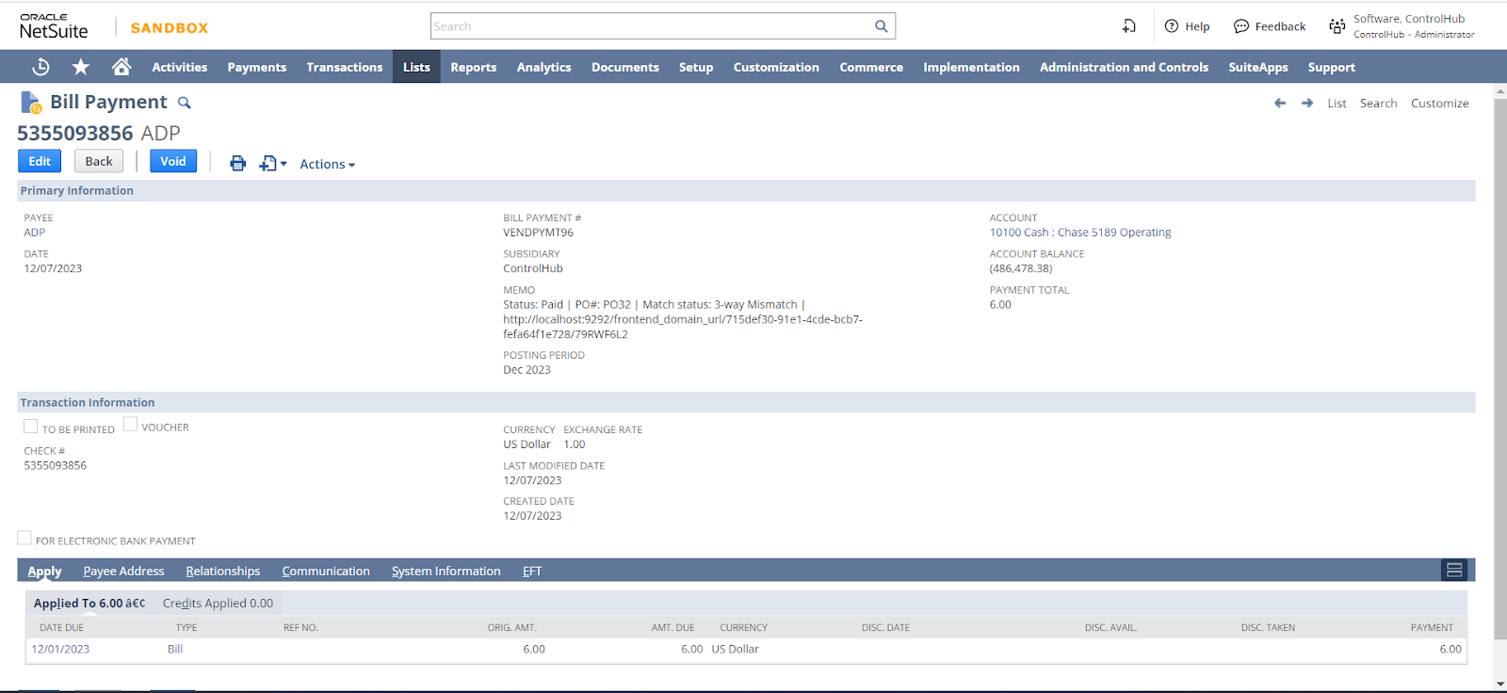Viewport: 1507px width, 693px height.
Task: Open the ADP payee link
Action: click(x=35, y=233)
